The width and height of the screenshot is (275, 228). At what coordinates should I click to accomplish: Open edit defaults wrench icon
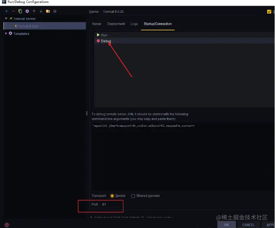click(x=27, y=11)
